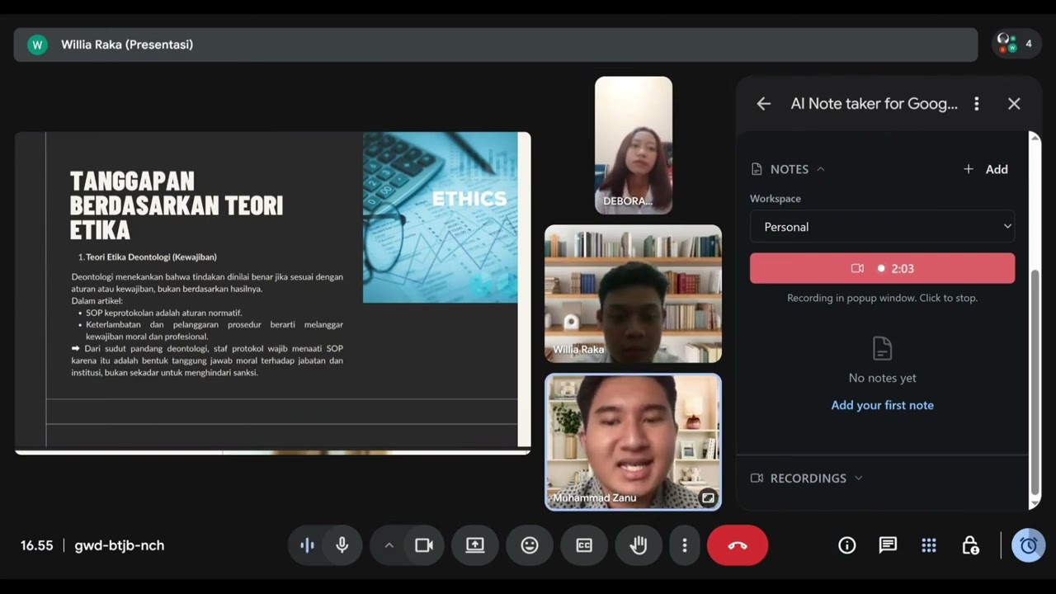Open the Workspace Personal dropdown

tap(882, 227)
